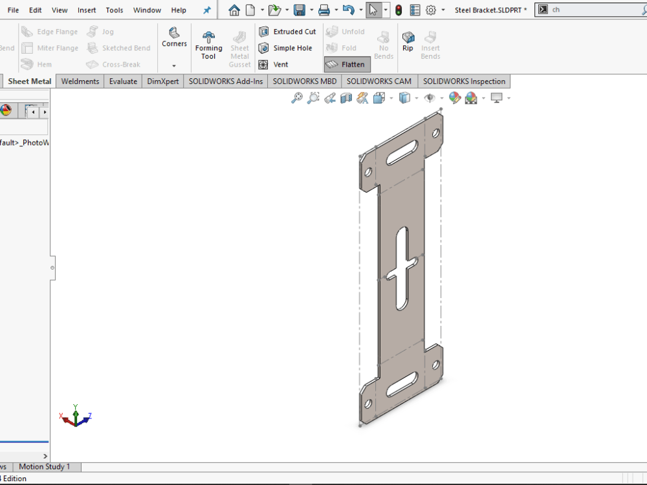This screenshot has width=647, height=485.
Task: Open the Insert menu
Action: [87, 10]
